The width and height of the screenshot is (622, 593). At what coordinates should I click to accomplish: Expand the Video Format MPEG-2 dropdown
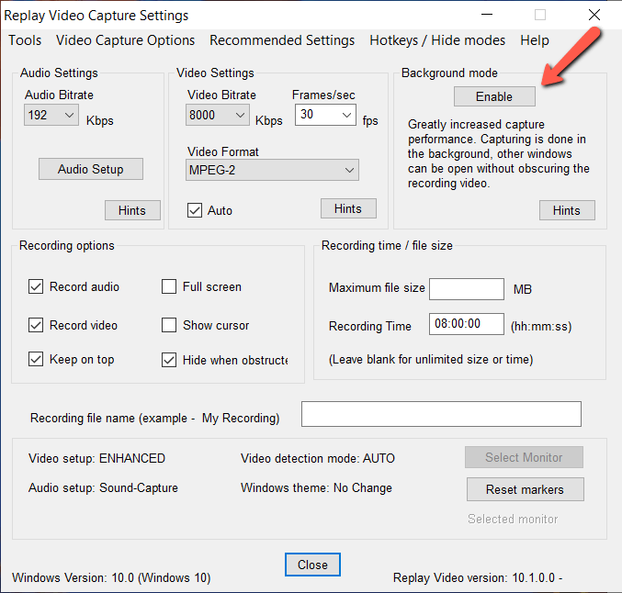click(x=272, y=170)
